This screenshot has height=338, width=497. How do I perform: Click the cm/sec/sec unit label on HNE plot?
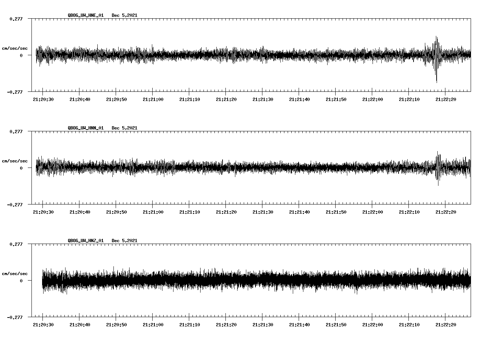pyautogui.click(x=15, y=48)
